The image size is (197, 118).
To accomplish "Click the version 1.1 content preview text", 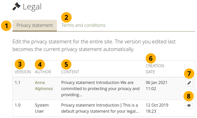I will click(100, 89).
